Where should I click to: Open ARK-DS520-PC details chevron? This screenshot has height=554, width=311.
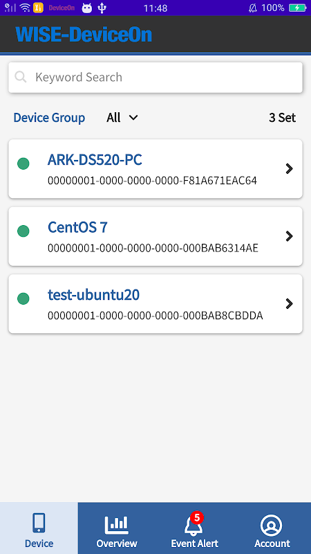point(289,169)
